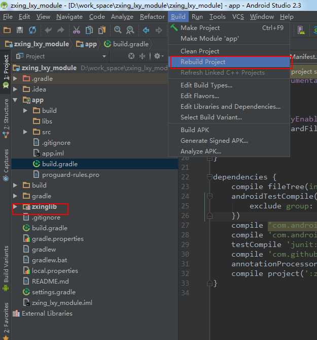Screen dimensions: 317x340
Task: Collapse the app module node
Action: tap(15, 100)
